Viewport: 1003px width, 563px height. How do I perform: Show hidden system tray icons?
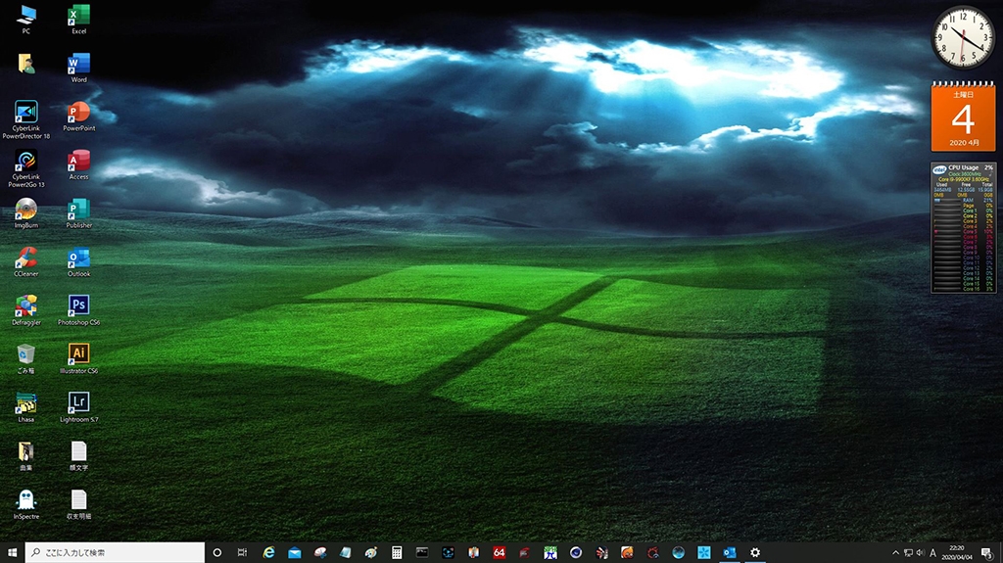[895, 553]
